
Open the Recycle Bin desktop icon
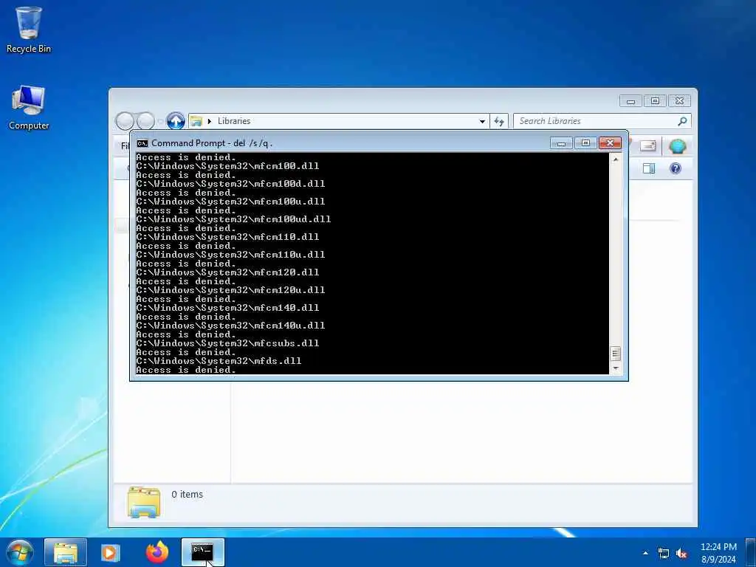(x=29, y=30)
